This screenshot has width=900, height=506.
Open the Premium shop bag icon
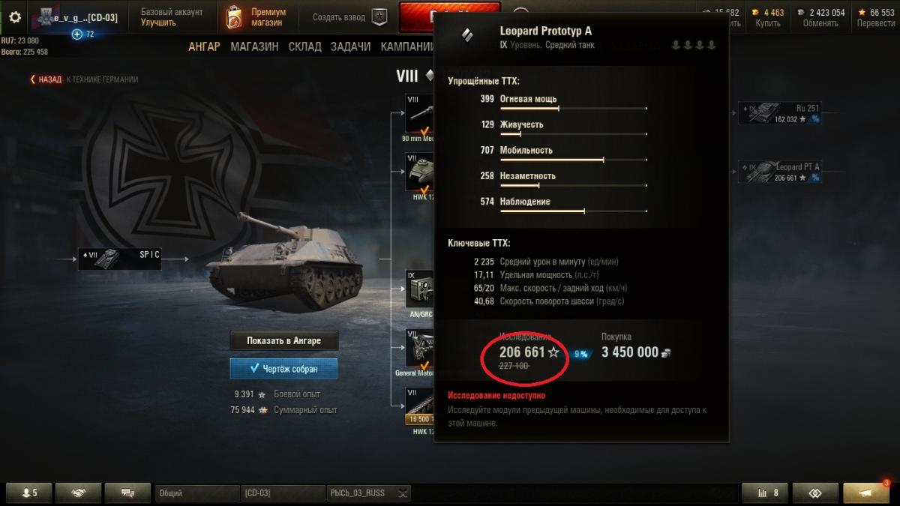[x=234, y=16]
